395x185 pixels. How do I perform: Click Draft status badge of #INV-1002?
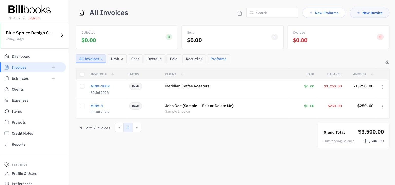point(136,86)
